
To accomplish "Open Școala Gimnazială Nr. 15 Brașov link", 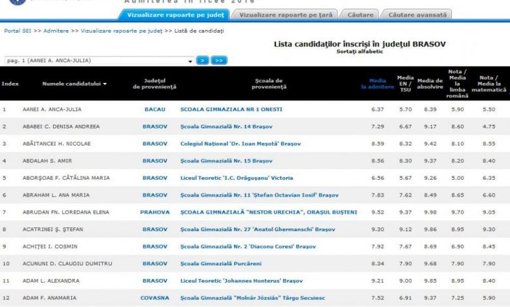I will (226, 161).
